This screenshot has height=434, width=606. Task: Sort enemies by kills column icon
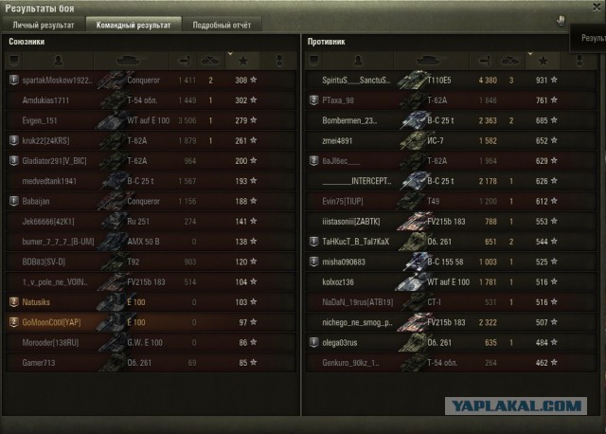point(510,61)
